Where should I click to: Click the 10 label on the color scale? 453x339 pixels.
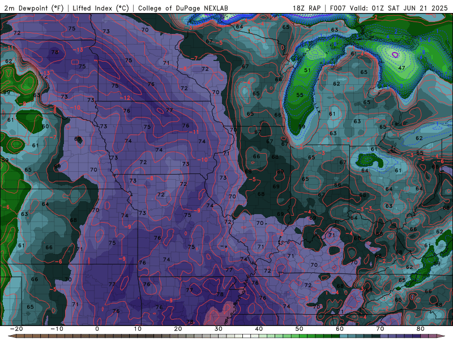tap(138, 329)
